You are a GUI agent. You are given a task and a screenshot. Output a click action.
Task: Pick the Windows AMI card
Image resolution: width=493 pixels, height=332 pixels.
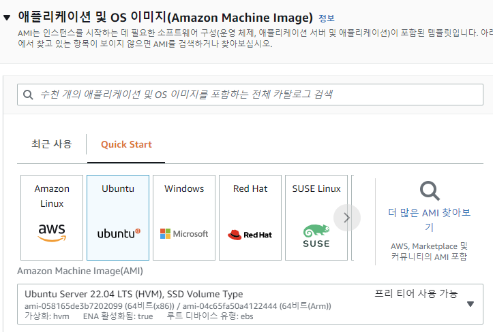tap(184, 218)
